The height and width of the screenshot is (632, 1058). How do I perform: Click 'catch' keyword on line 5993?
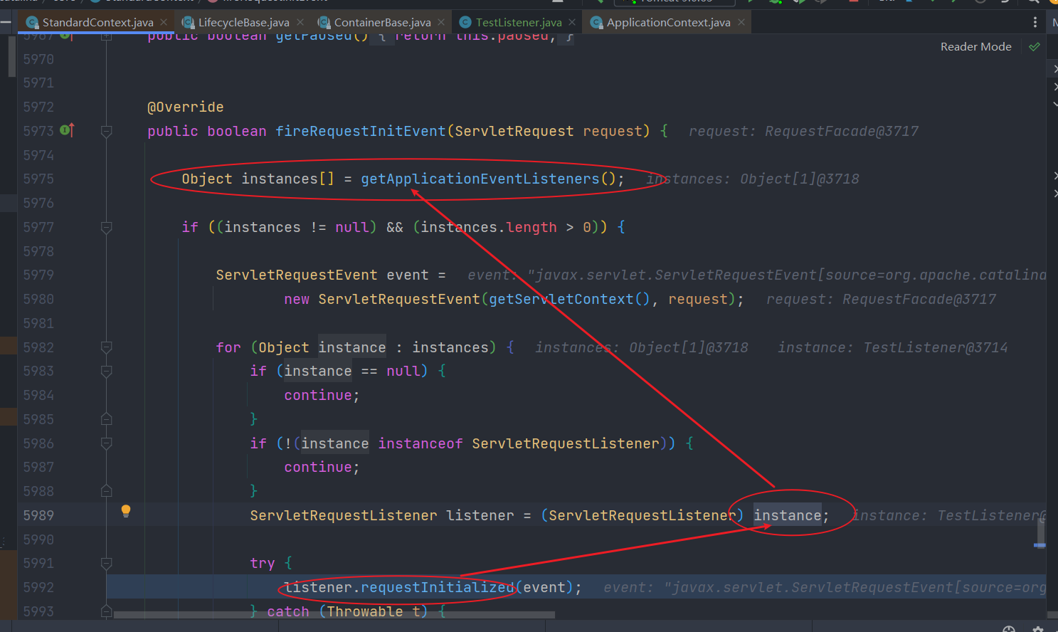[288, 611]
